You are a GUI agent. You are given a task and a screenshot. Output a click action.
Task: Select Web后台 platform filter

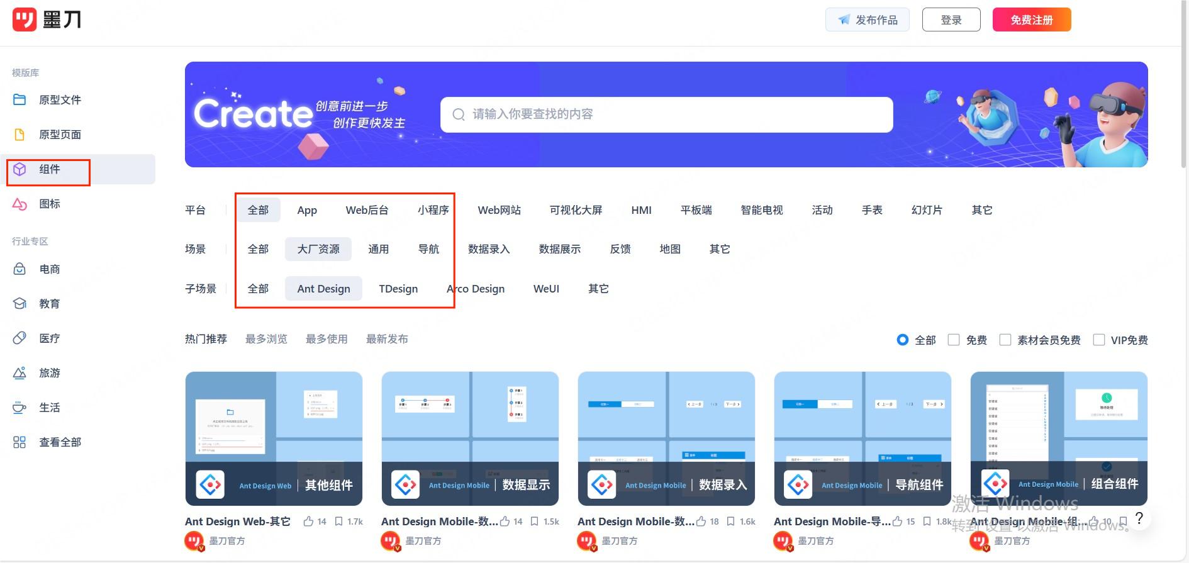(x=367, y=210)
